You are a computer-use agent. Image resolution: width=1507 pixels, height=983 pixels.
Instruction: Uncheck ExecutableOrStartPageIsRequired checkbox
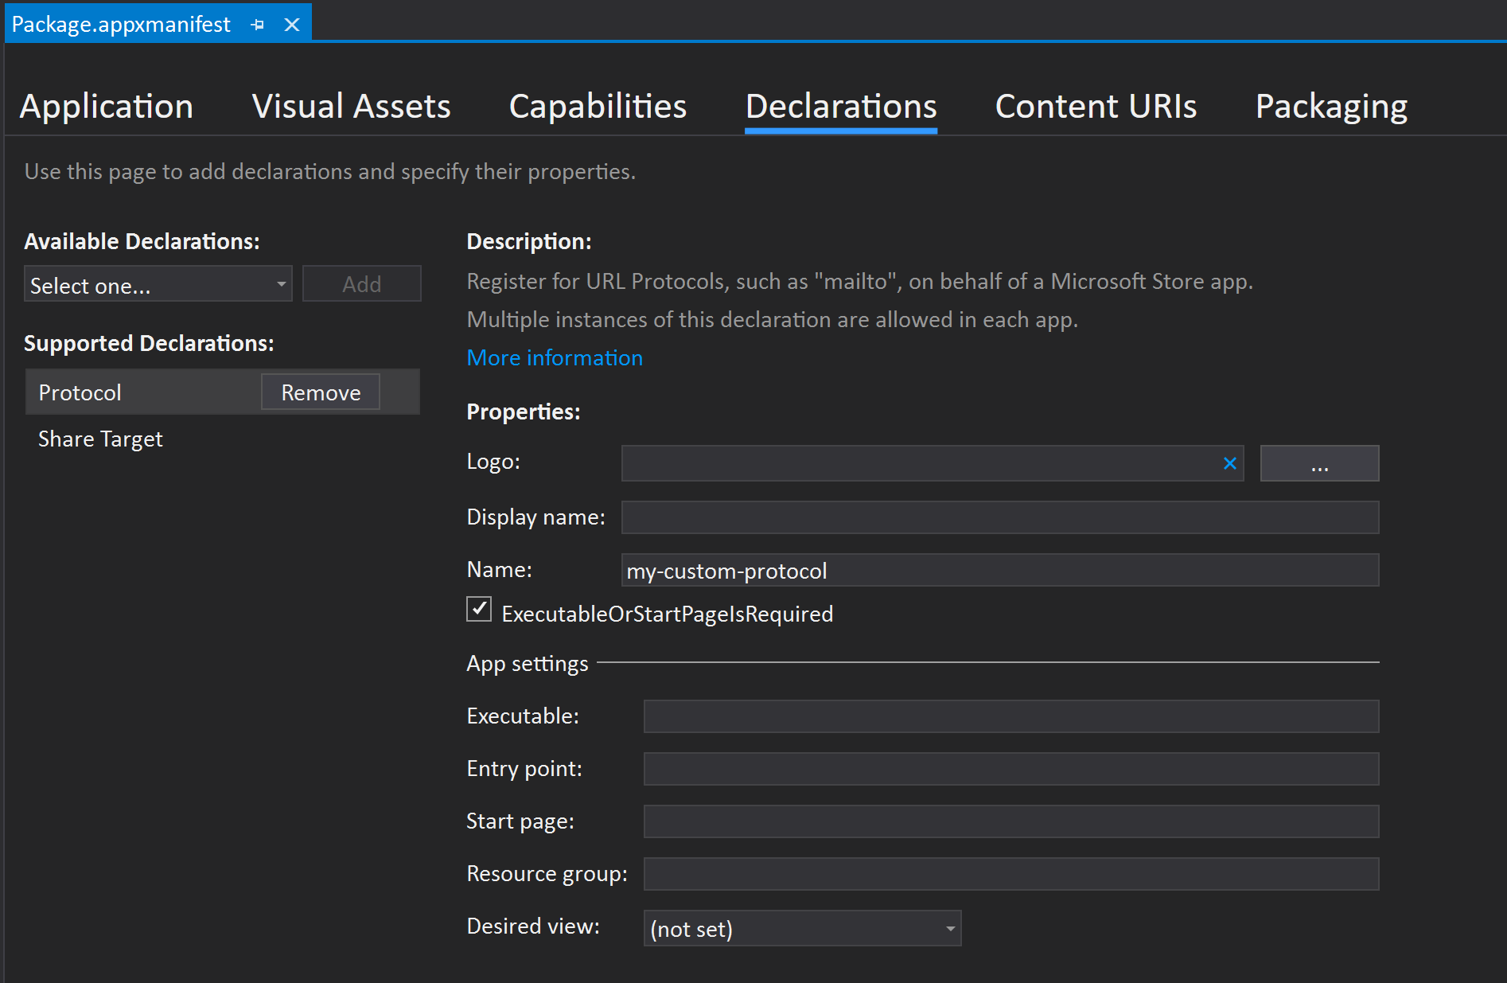(479, 610)
